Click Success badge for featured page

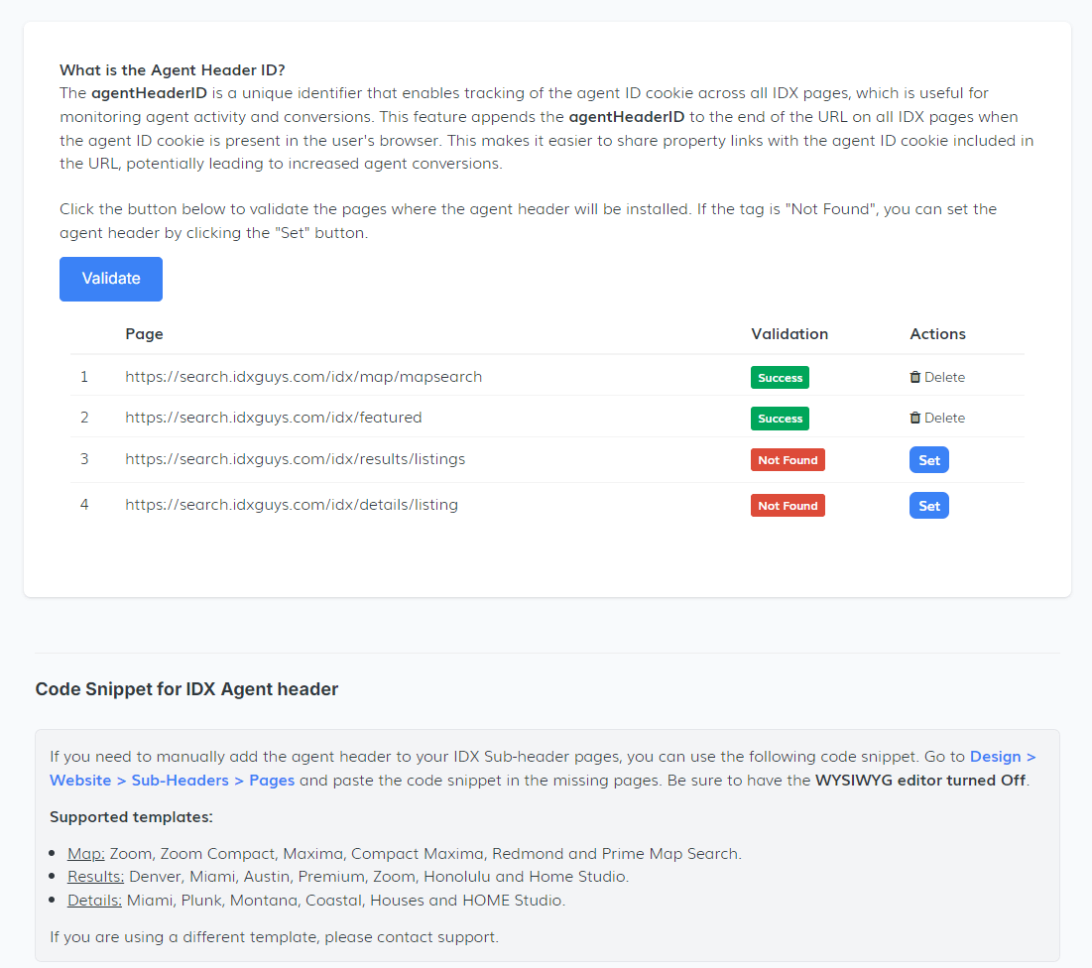780,419
